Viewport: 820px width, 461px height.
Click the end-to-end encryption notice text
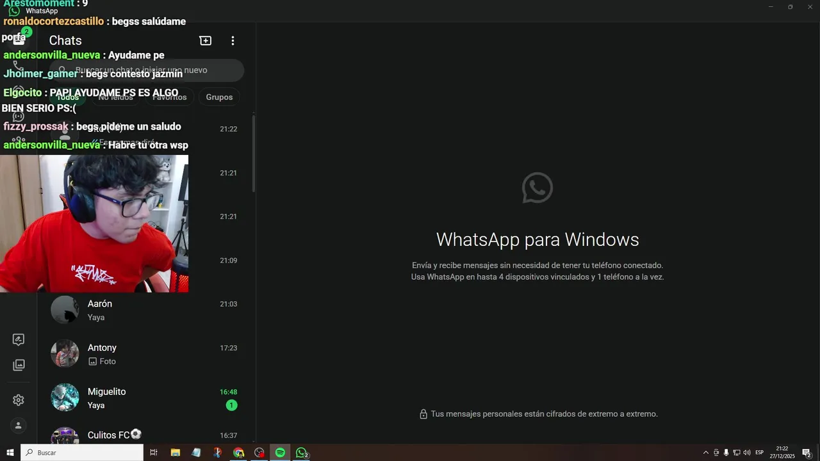point(544,414)
